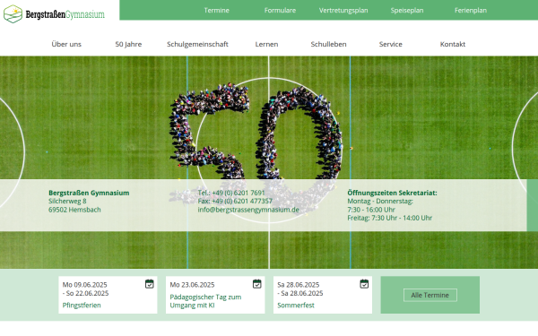Screen dimensions: 538x336
Task: Click the 69502 Hemsbach address line
Action: coord(74,210)
